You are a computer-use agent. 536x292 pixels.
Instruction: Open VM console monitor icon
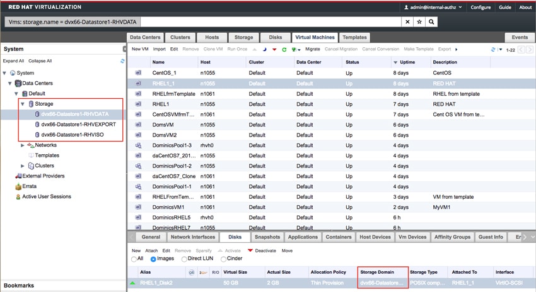point(294,50)
